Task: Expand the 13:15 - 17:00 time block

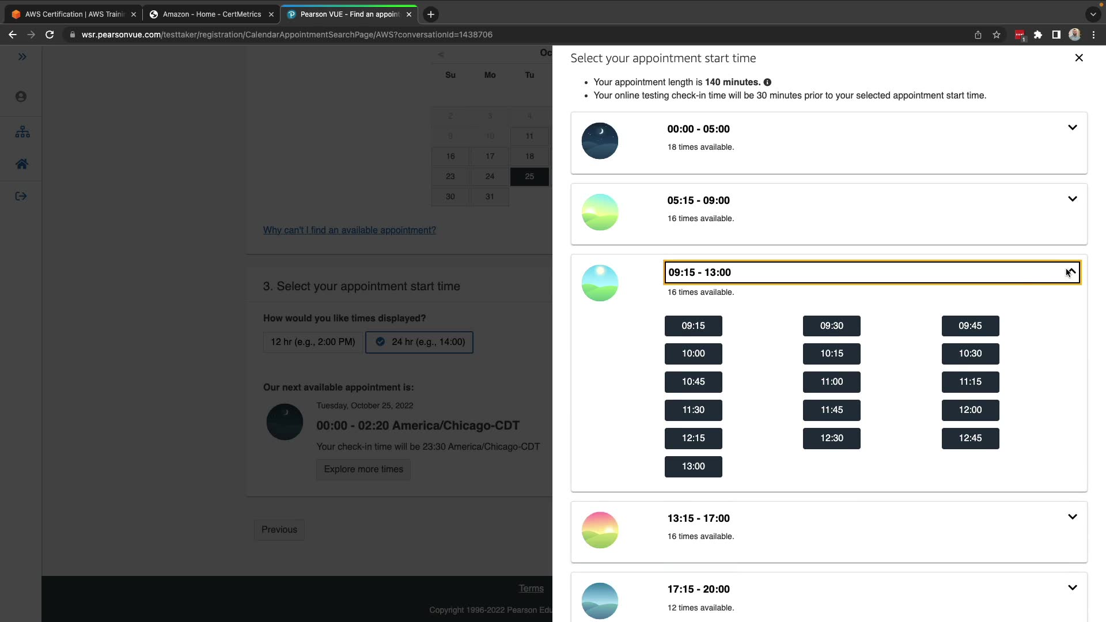Action: 1072,517
